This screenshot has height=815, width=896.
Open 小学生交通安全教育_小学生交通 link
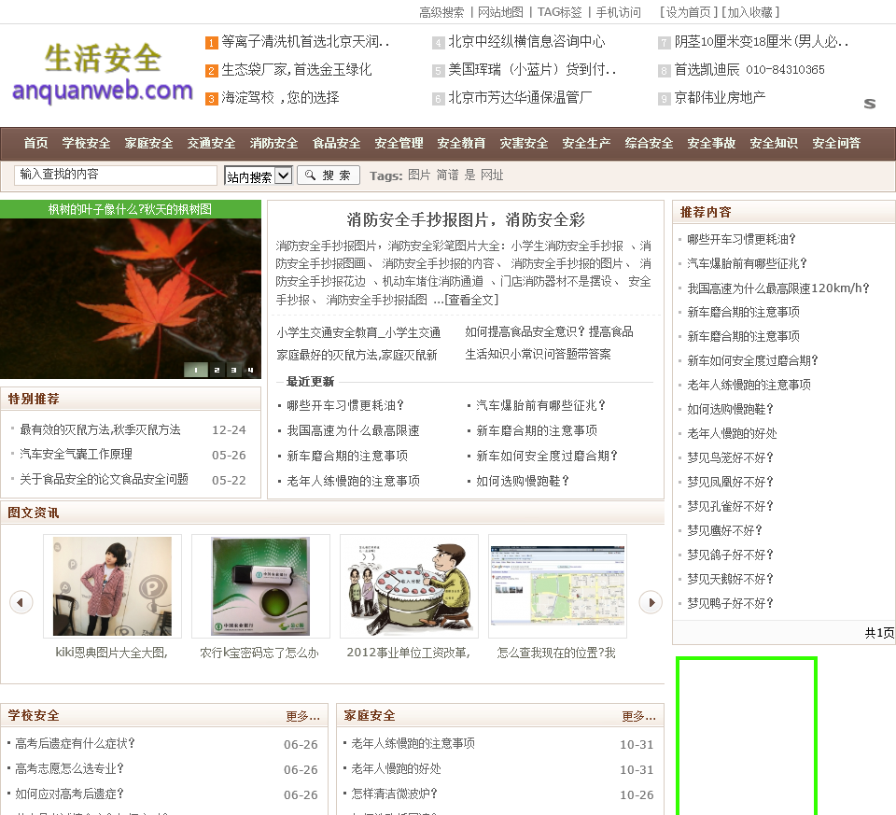358,332
